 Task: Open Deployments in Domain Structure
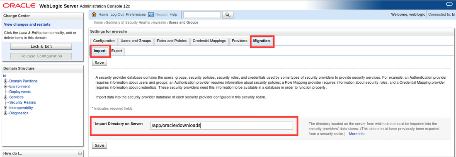point(20,92)
